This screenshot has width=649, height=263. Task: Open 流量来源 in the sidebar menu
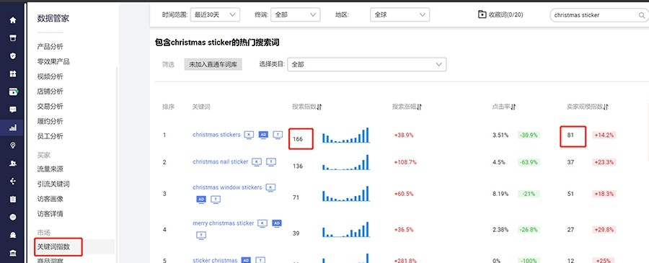(50, 169)
